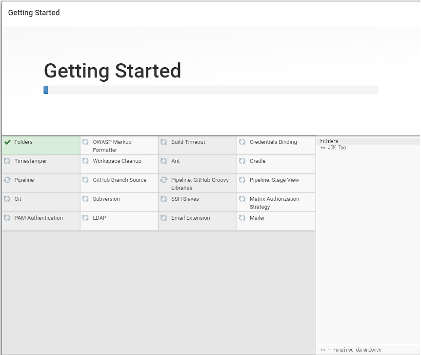Select the Subversion plugin name
The width and height of the screenshot is (421, 355).
point(106,199)
